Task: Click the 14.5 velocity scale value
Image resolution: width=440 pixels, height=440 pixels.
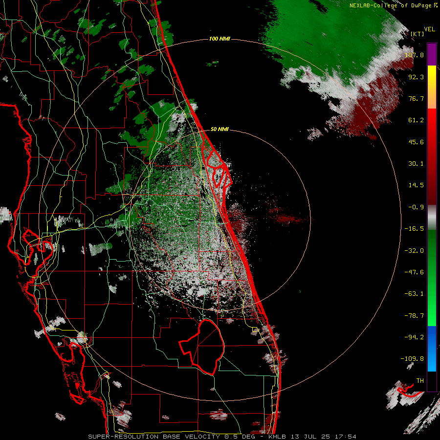Action: 416,185
